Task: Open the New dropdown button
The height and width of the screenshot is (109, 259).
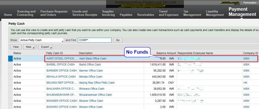Action: tap(29, 47)
